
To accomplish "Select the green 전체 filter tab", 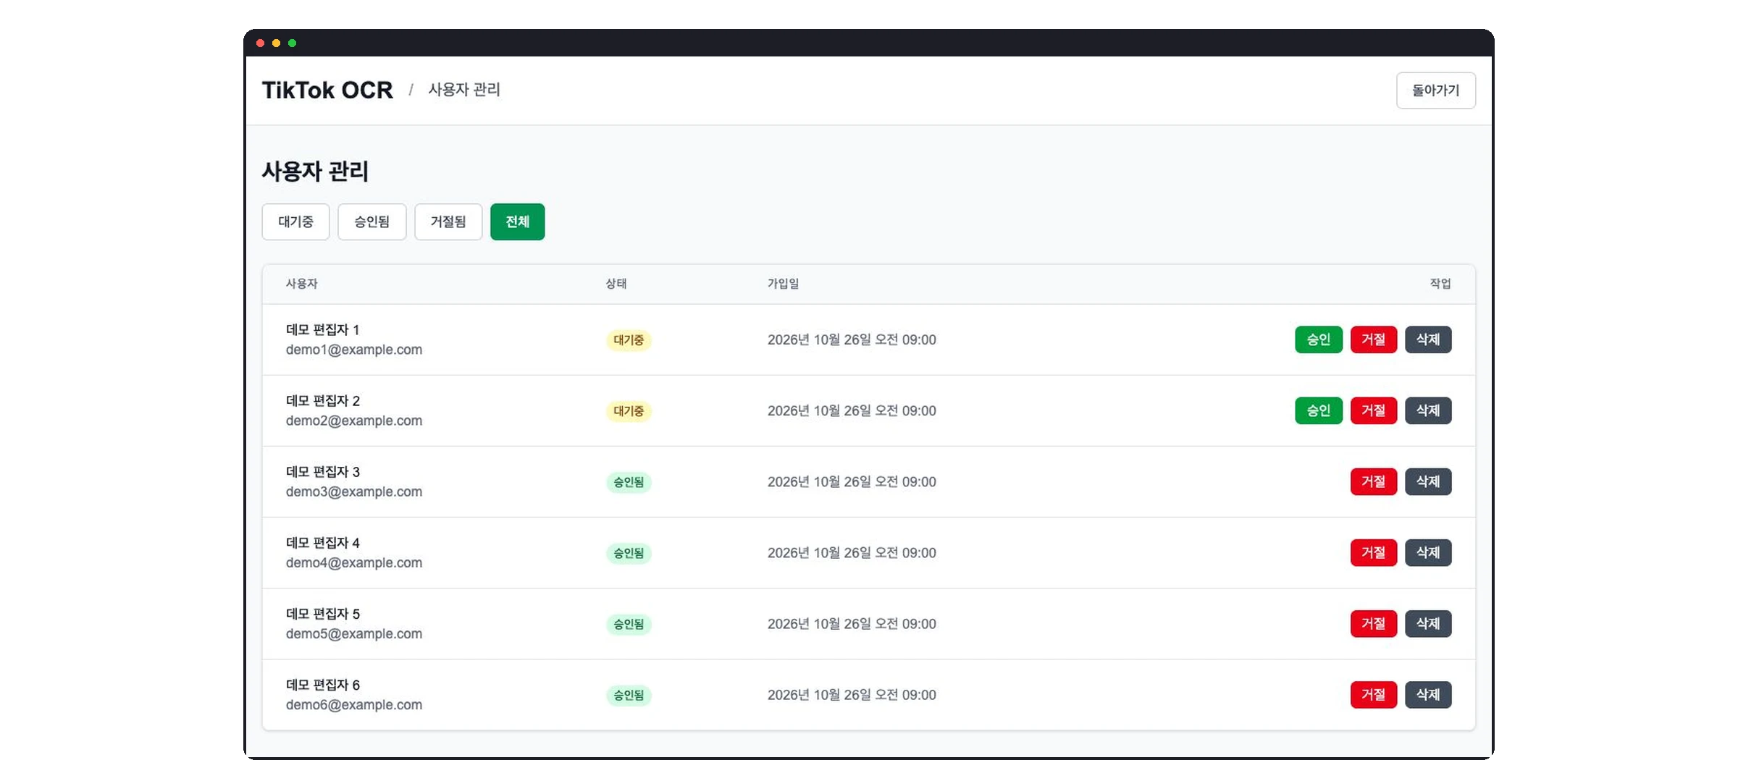I will [517, 221].
